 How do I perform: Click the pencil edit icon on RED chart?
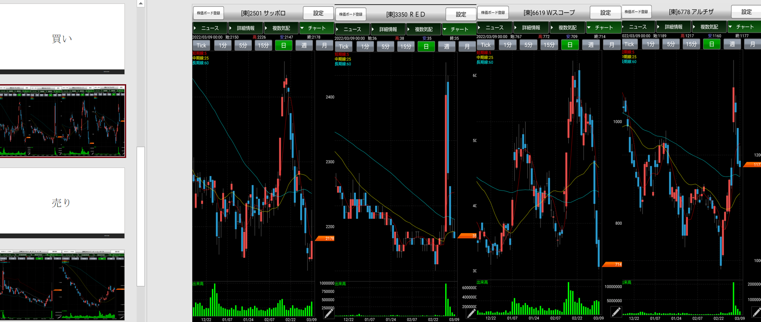[x=471, y=313]
